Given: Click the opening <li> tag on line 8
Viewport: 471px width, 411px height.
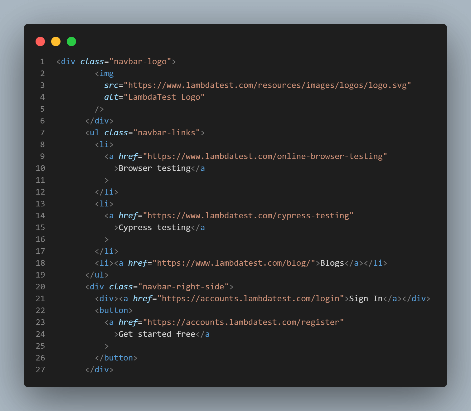Looking at the screenshot, I should pos(104,145).
